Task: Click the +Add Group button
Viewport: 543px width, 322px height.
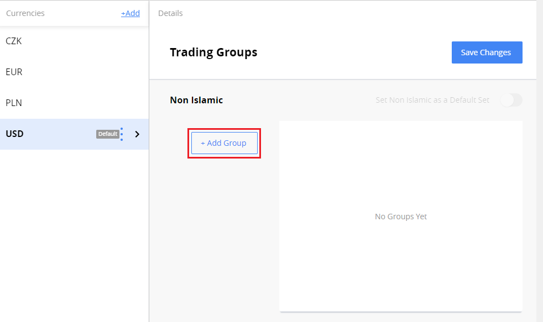Action: [x=224, y=142]
